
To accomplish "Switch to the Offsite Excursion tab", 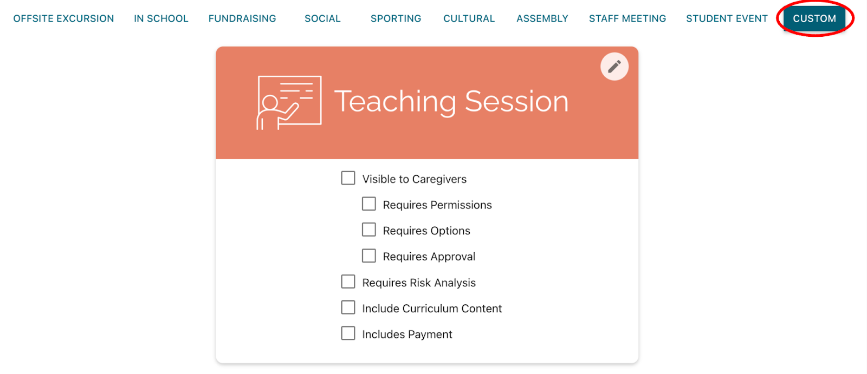I will coord(63,18).
